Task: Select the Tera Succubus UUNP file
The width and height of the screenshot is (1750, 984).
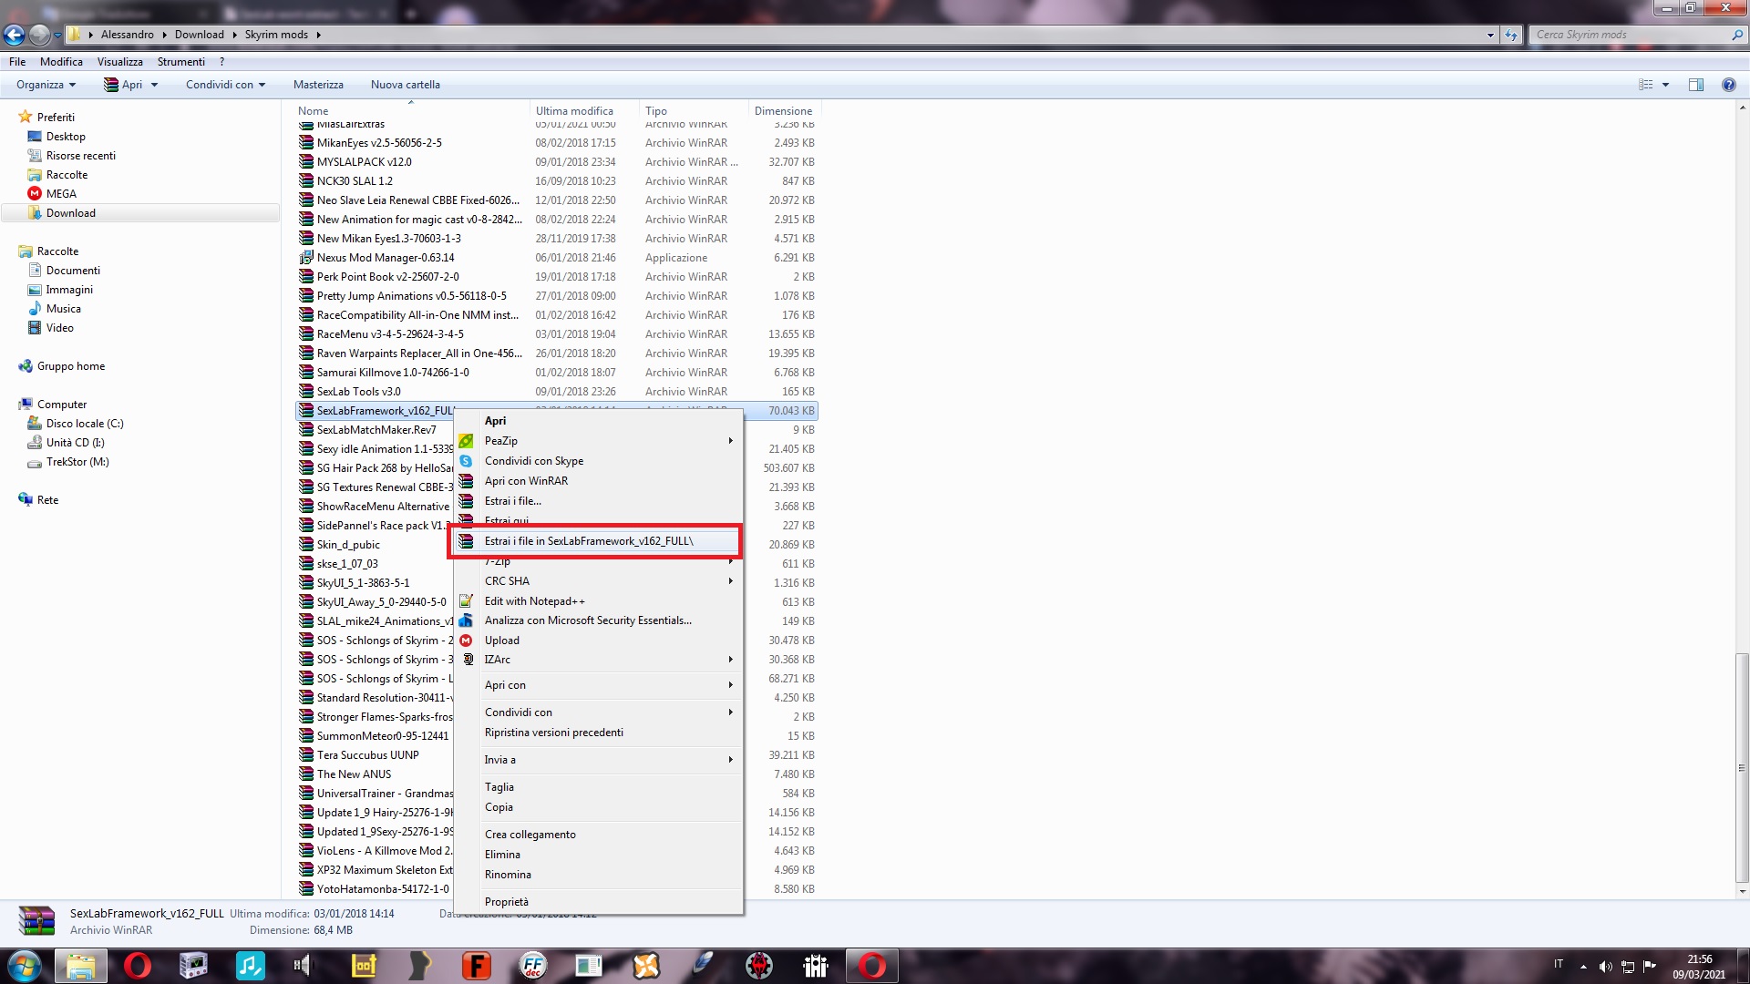Action: click(x=367, y=754)
